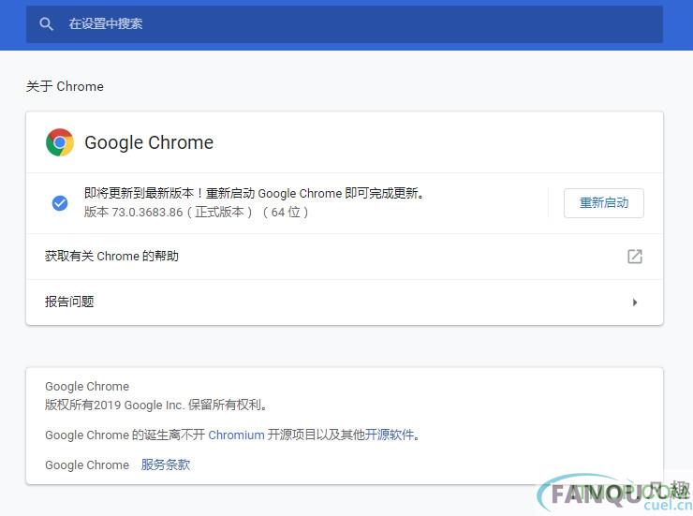The image size is (693, 516).
Task: Click the Google Chrome footer card heading
Action: [x=87, y=387]
